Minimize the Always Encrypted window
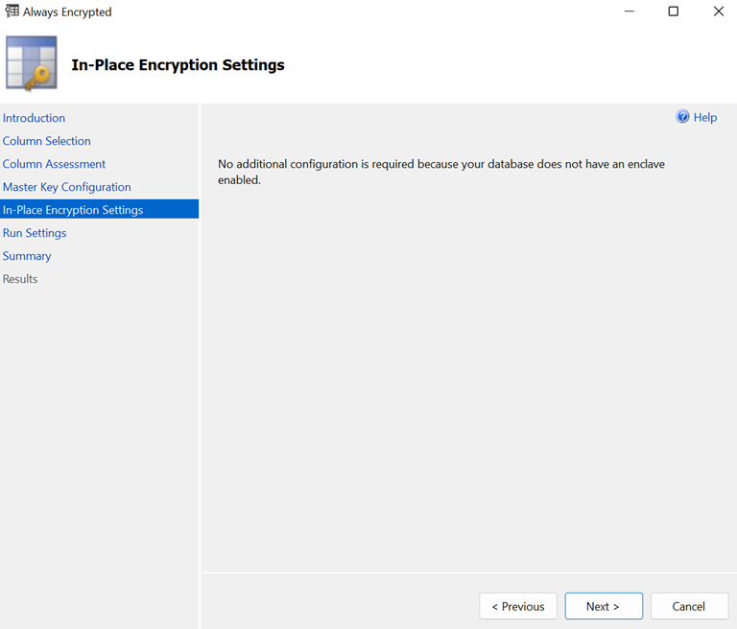 pyautogui.click(x=629, y=12)
